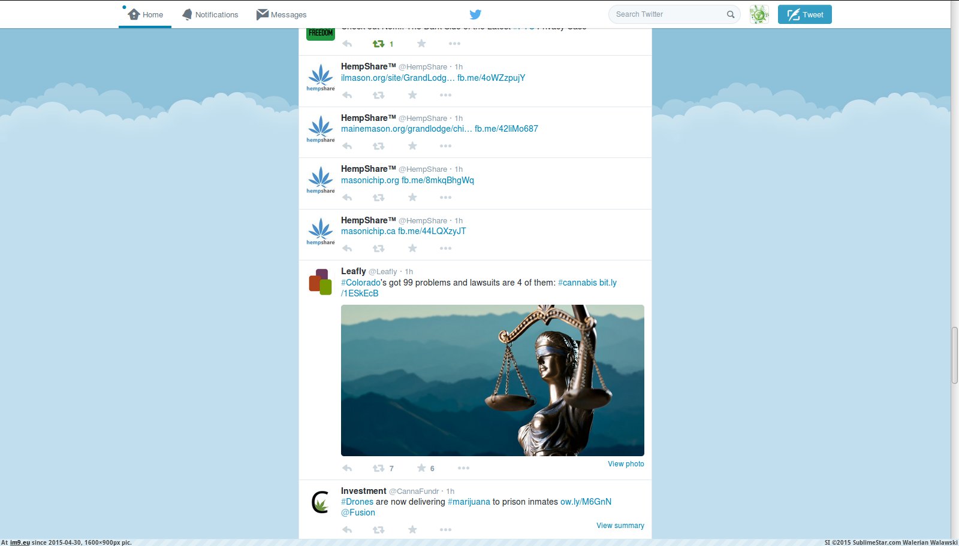959x546 pixels.
Task: Click the Twitter bird logo
Action: pos(475,14)
